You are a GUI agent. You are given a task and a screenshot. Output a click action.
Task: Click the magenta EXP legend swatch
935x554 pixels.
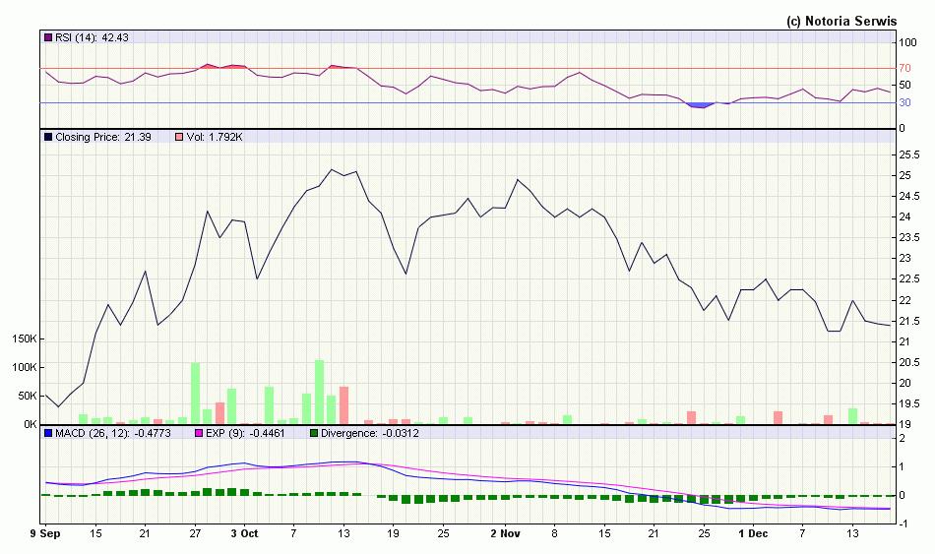pos(199,434)
